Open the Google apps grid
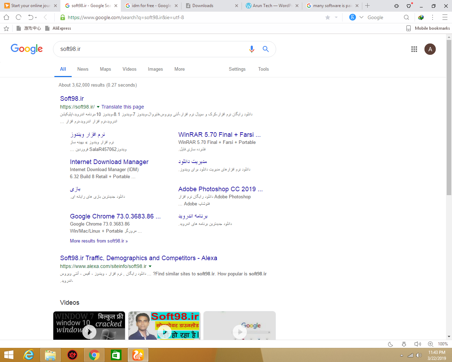452x362 pixels. click(414, 49)
